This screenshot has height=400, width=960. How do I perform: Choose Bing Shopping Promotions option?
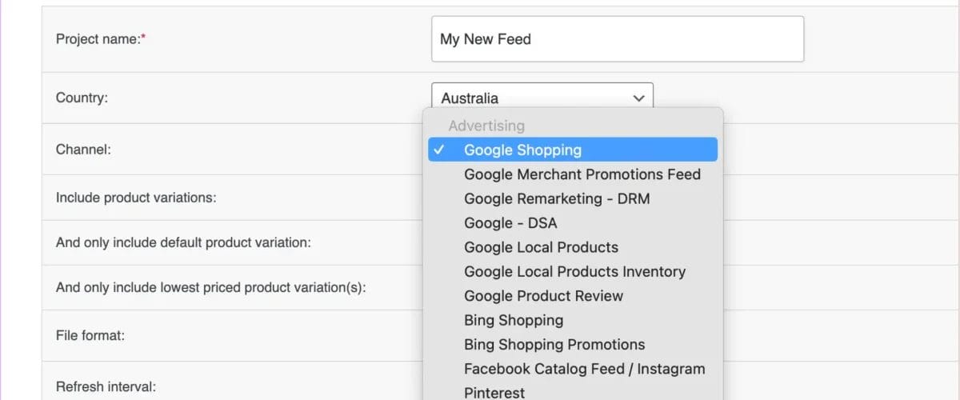tap(554, 345)
